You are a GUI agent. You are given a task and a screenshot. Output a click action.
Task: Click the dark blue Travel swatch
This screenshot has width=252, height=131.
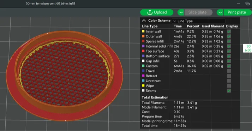pos(143,71)
